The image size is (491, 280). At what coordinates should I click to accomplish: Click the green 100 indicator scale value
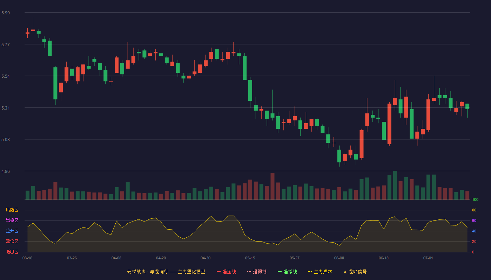[x=475, y=200]
